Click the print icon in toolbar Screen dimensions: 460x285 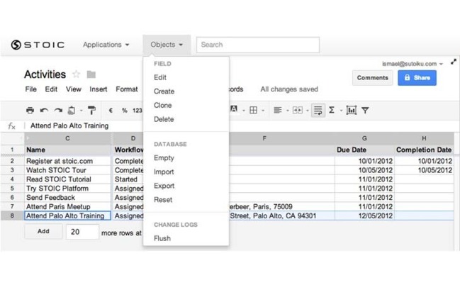point(30,111)
